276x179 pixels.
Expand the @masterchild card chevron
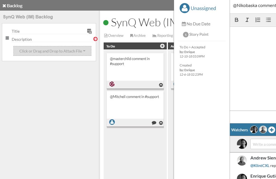pyautogui.click(x=161, y=85)
